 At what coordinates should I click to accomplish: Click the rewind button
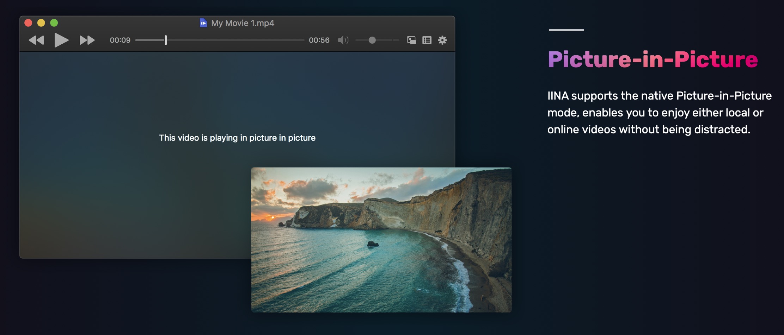click(x=36, y=40)
